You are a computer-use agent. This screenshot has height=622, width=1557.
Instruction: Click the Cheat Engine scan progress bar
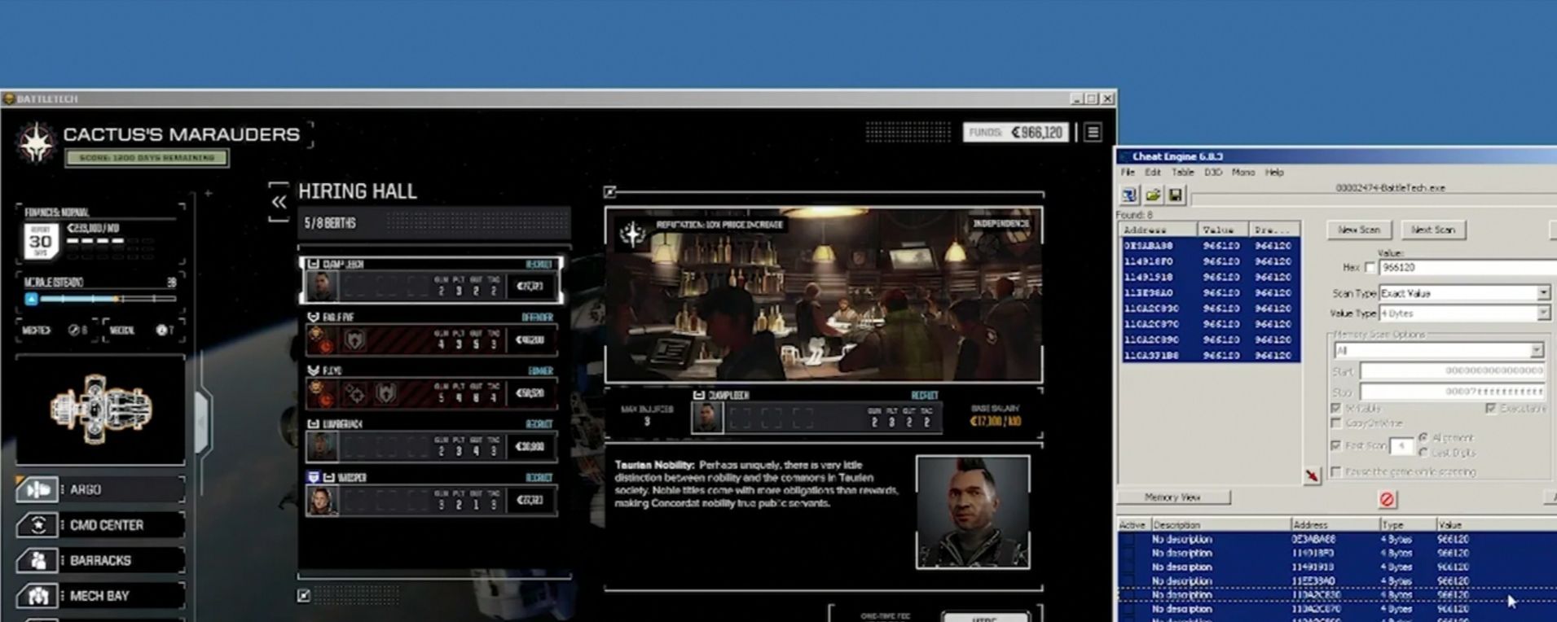coord(1373,199)
